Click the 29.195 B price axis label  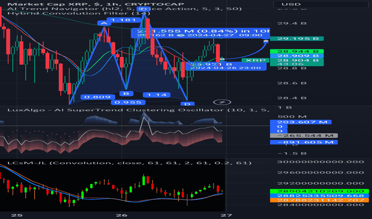coord(297,39)
